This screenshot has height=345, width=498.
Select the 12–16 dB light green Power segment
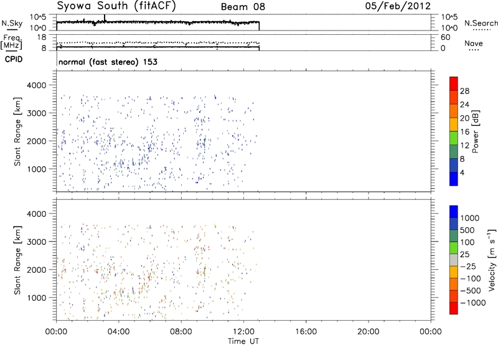pos(454,138)
